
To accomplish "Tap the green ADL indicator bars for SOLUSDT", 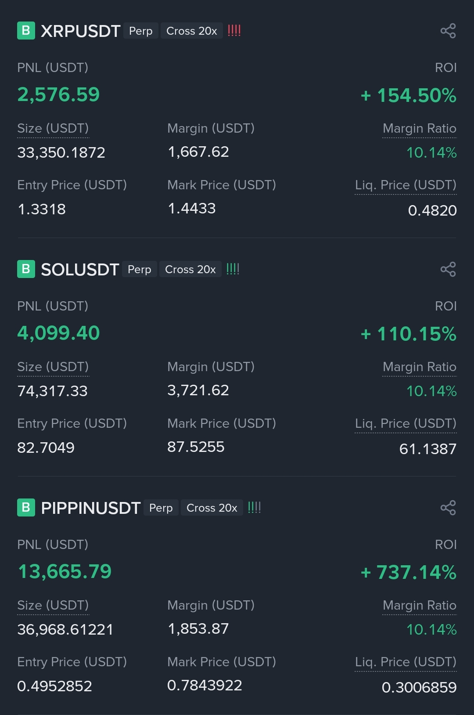I will coord(233,269).
